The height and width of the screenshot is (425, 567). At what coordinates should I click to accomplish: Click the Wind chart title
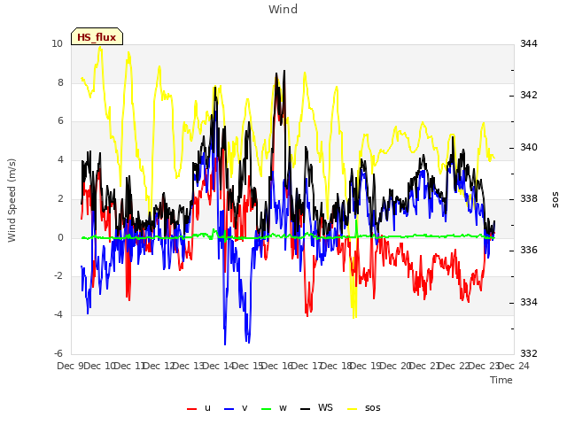(283, 9)
